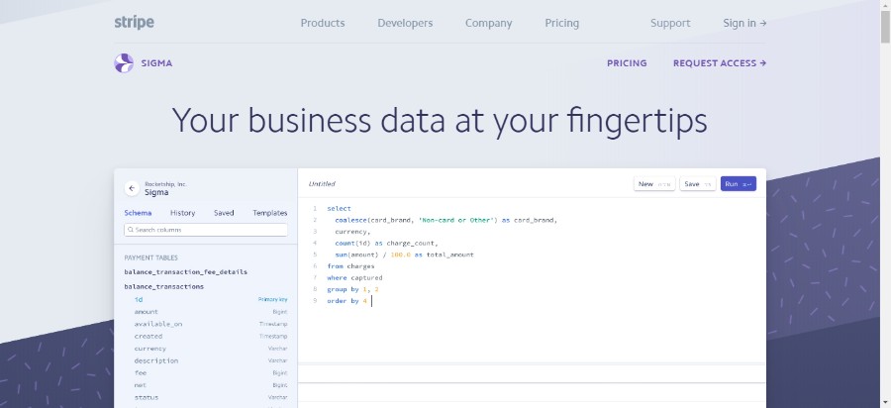Open the Company menu

488,23
